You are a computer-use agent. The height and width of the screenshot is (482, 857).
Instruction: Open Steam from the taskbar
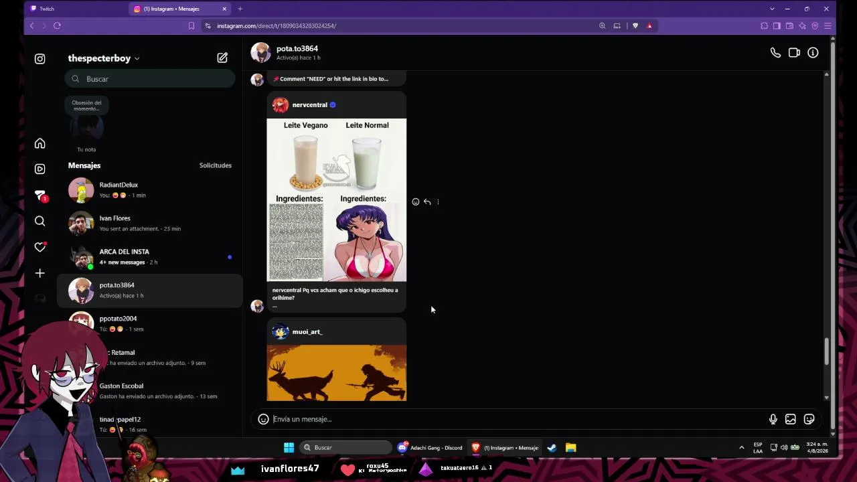click(x=552, y=447)
